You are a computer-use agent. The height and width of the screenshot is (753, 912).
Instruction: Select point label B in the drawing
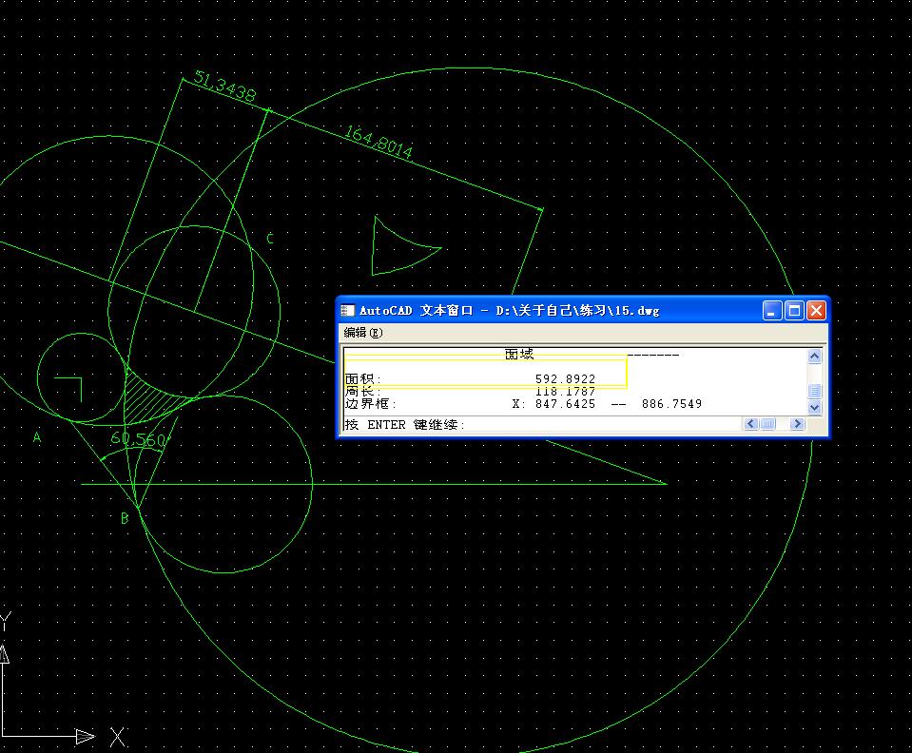(125, 519)
